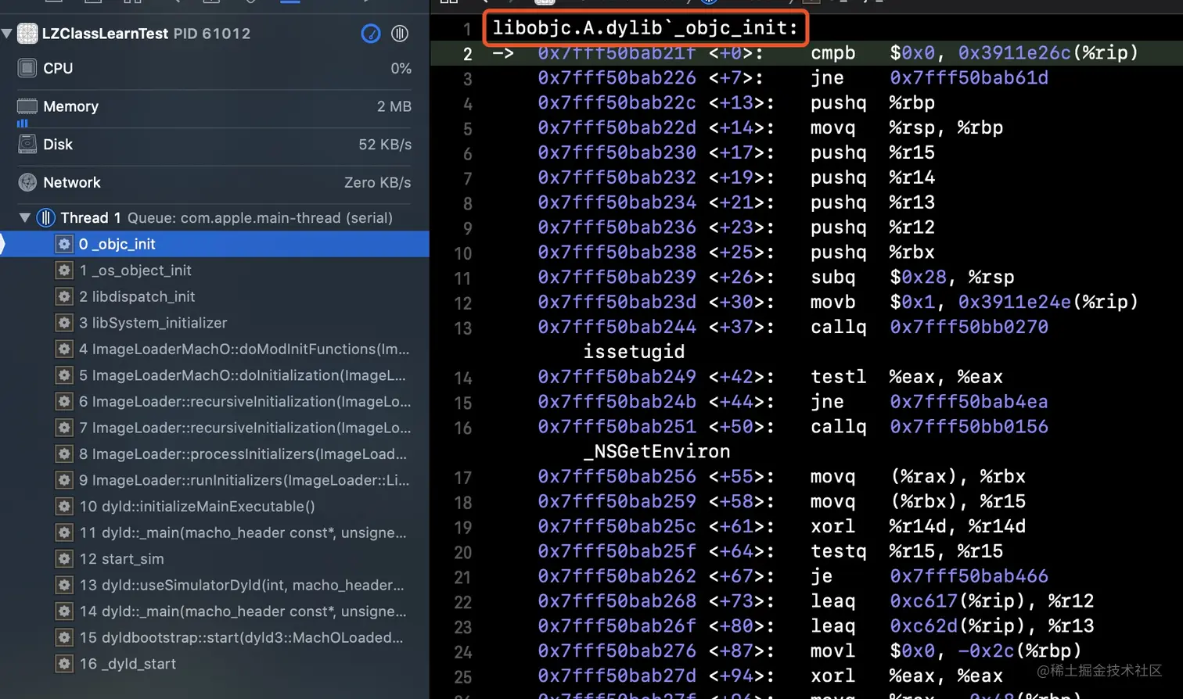Click the Network value Zero KB/s
The width and height of the screenshot is (1183, 699).
[377, 182]
